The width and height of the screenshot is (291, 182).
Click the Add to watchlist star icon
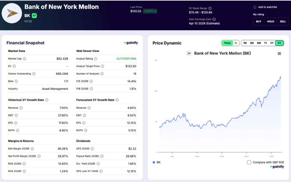coord(255,7)
